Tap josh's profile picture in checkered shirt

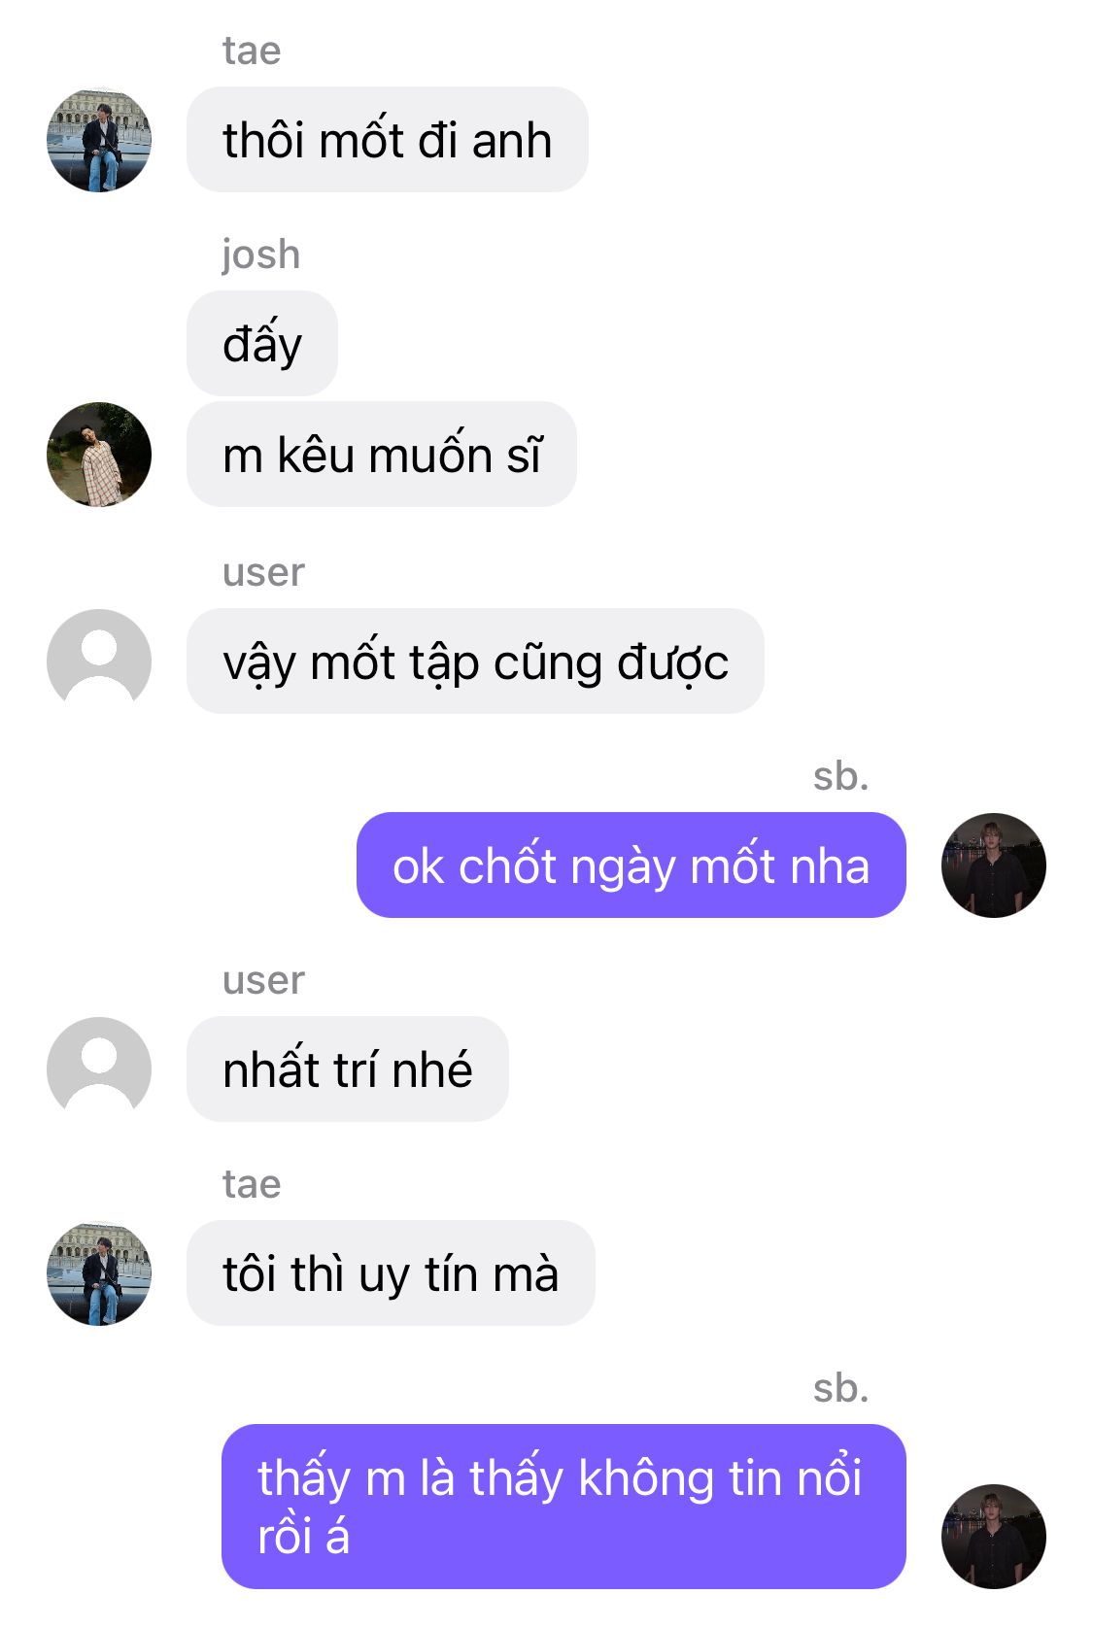pyautogui.click(x=99, y=454)
